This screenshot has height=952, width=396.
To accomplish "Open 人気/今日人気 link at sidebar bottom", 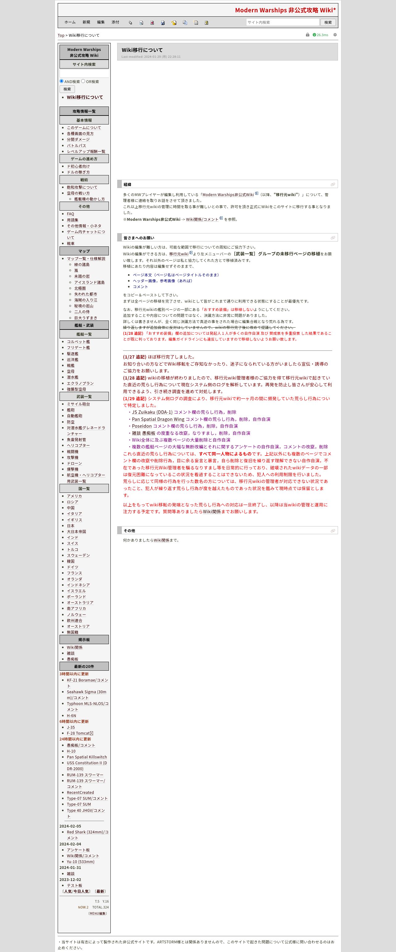I will [x=76, y=891].
